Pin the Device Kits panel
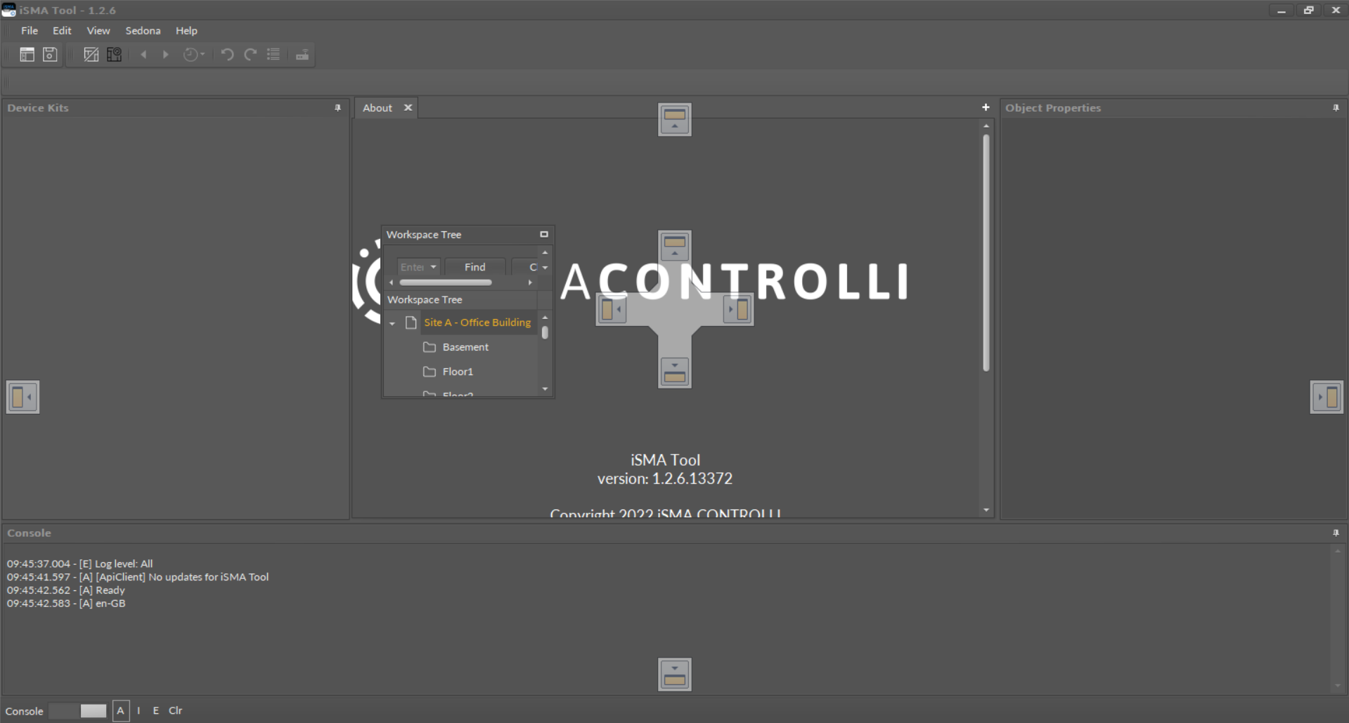This screenshot has width=1349, height=723. [x=337, y=108]
